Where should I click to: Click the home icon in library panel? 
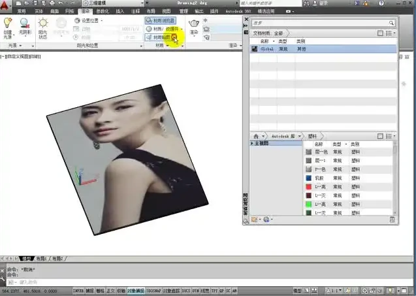point(256,135)
